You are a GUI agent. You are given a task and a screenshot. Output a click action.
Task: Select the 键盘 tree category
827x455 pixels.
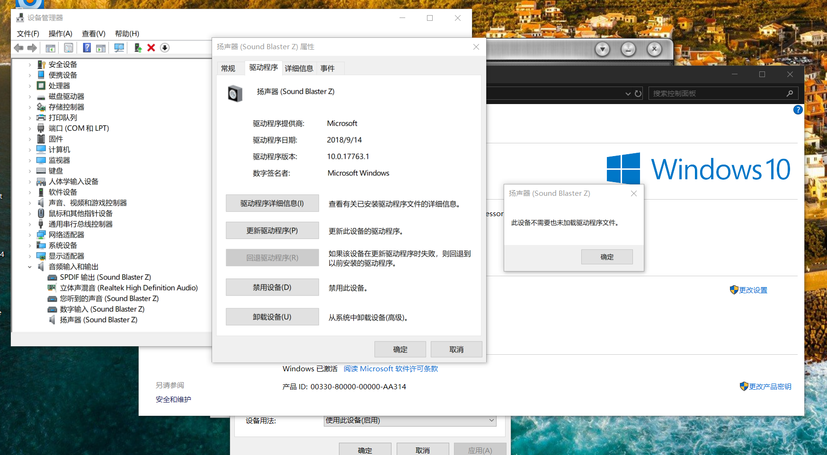tap(55, 171)
